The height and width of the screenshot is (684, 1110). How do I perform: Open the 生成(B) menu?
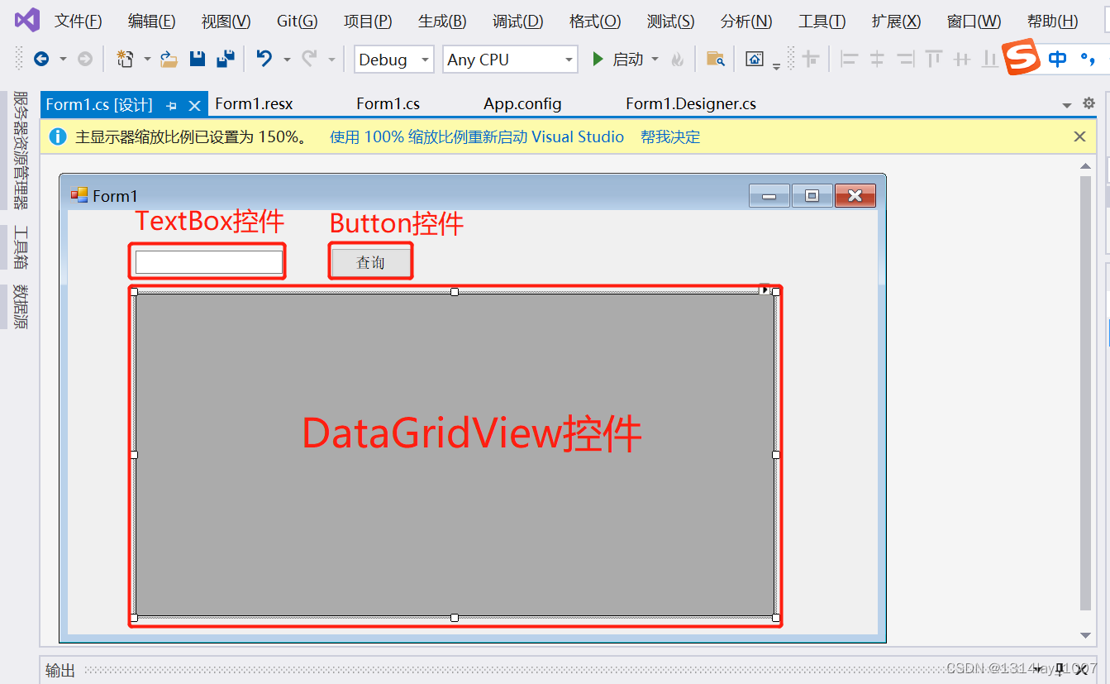(x=442, y=22)
